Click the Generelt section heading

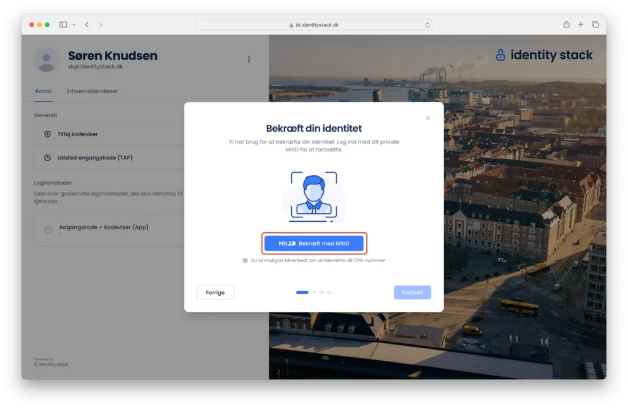(x=45, y=115)
